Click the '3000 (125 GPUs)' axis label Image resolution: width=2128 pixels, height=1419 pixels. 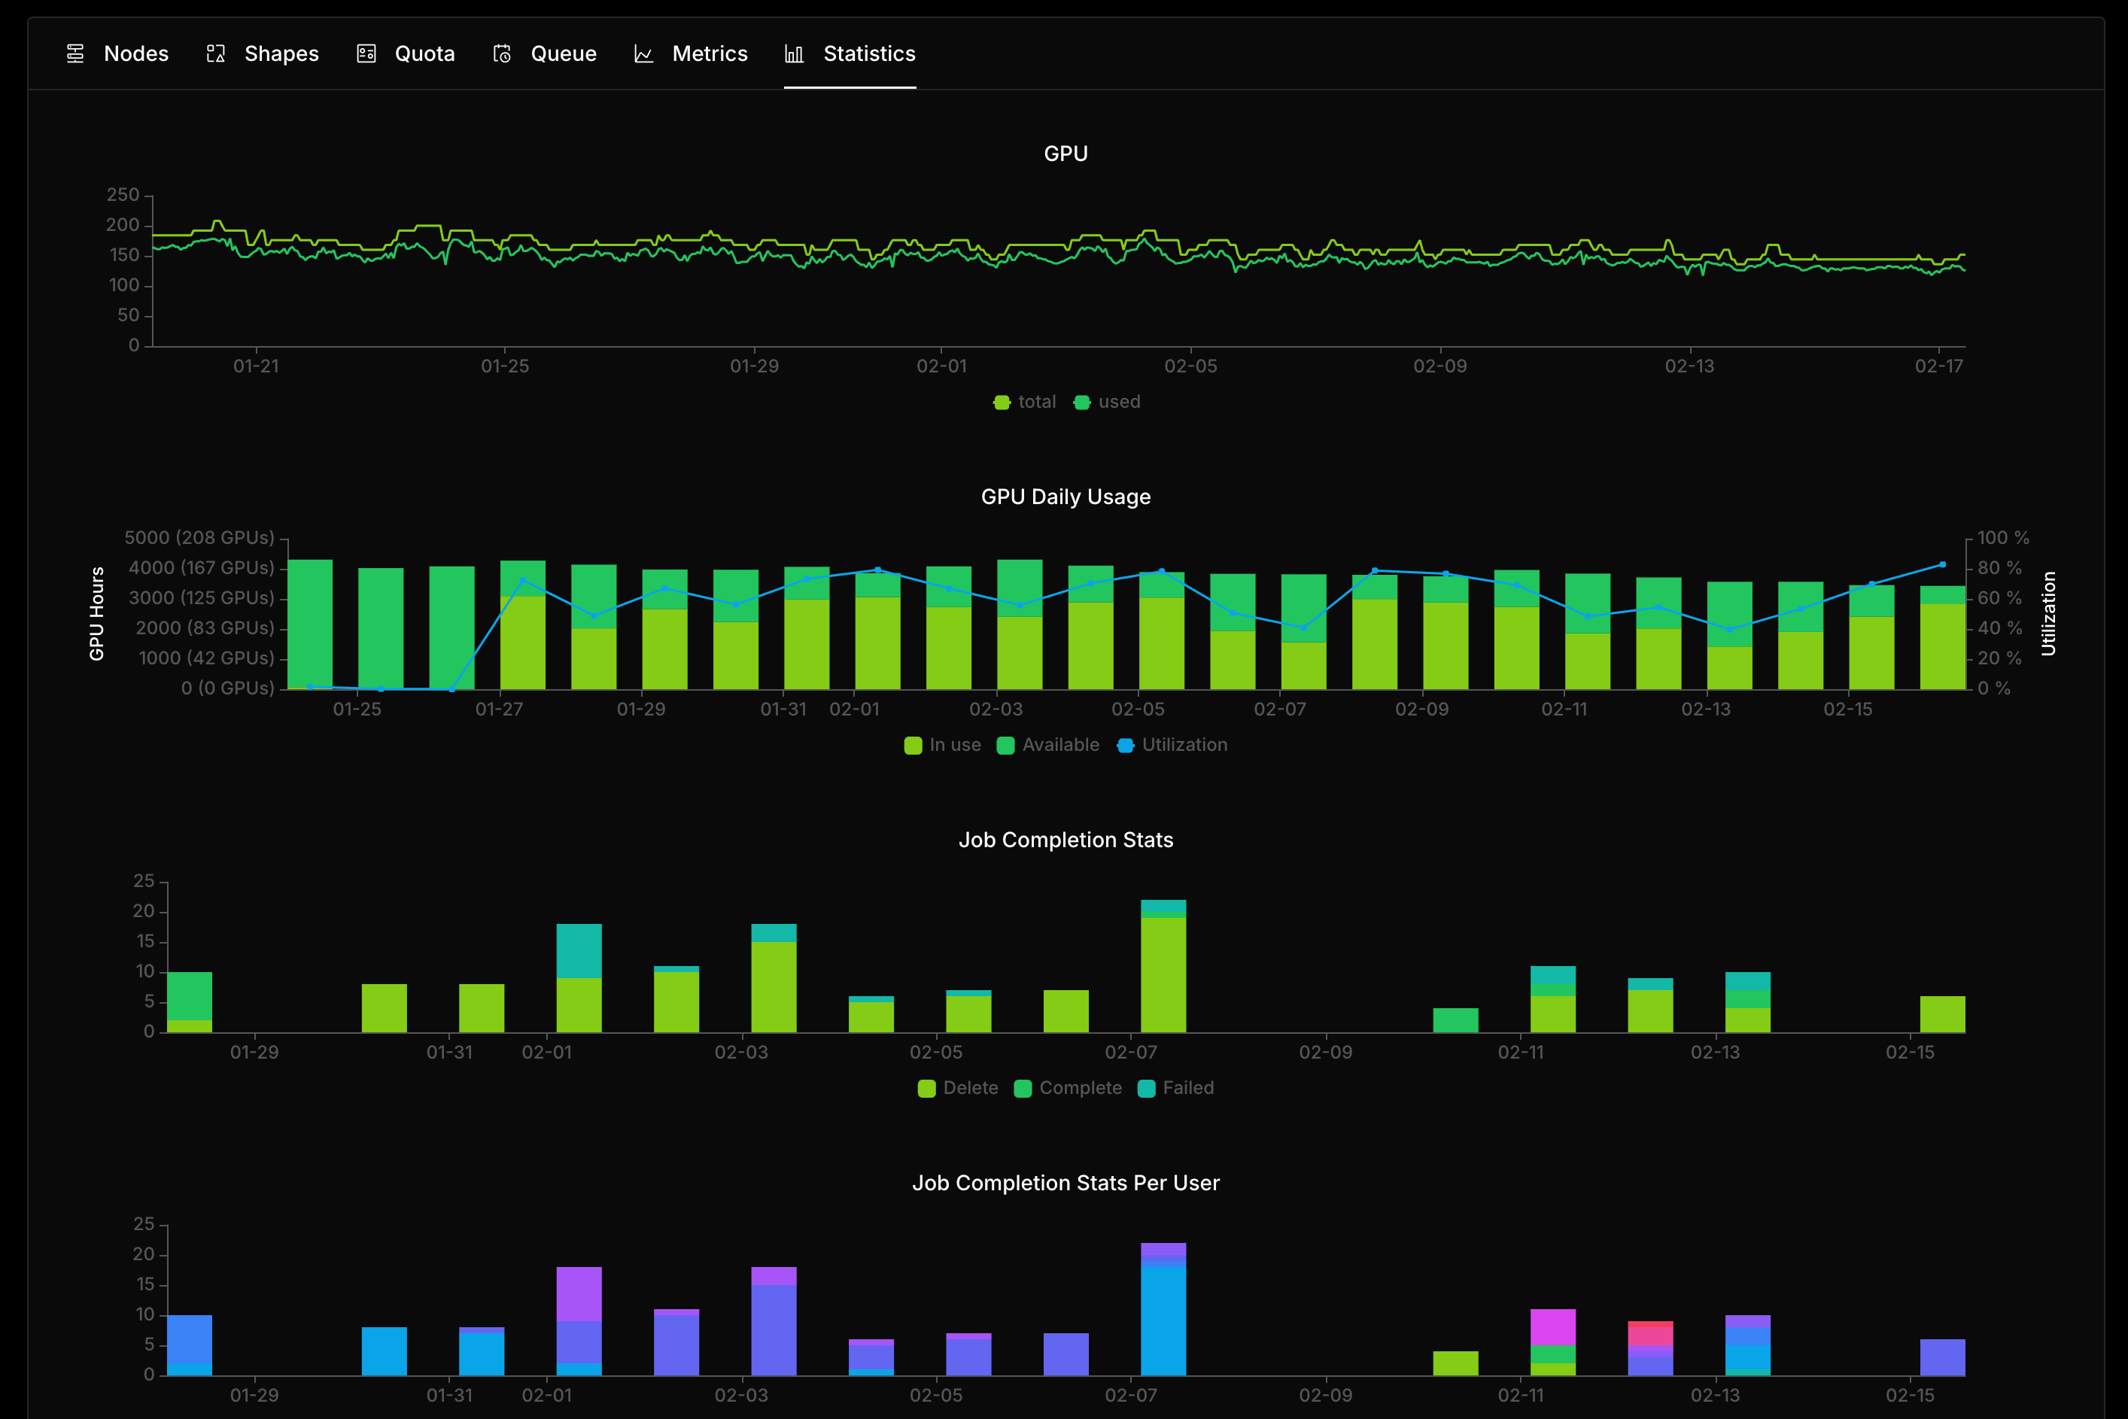coord(201,598)
